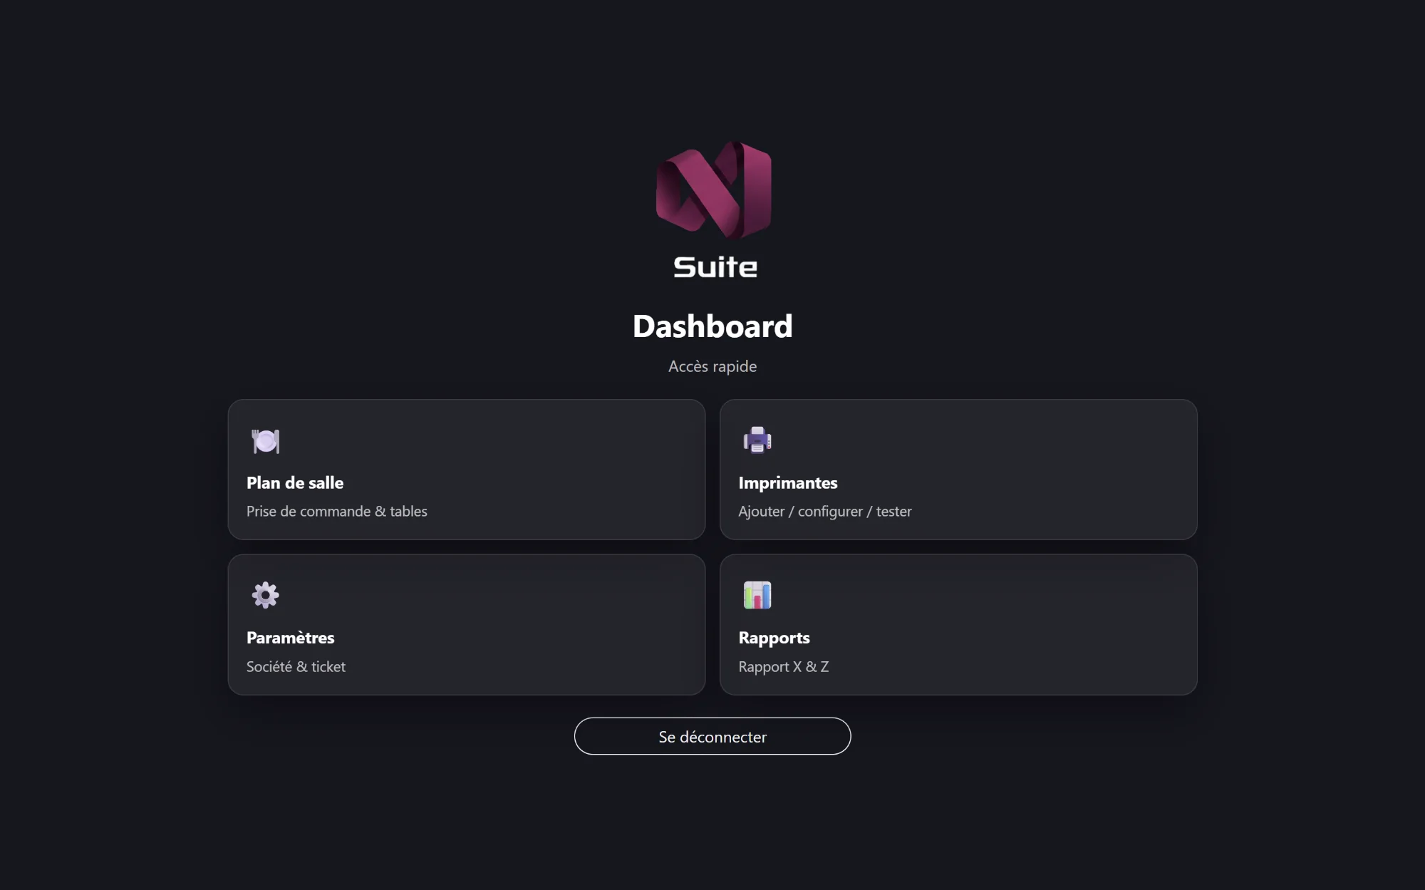Screen dimensions: 1425x890
Task: Open Plan de salle for order taking
Action: pyautogui.click(x=467, y=470)
